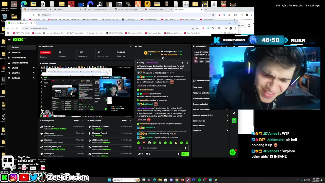
Task: Filter the Mod Actions list
Action: tap(124, 121)
